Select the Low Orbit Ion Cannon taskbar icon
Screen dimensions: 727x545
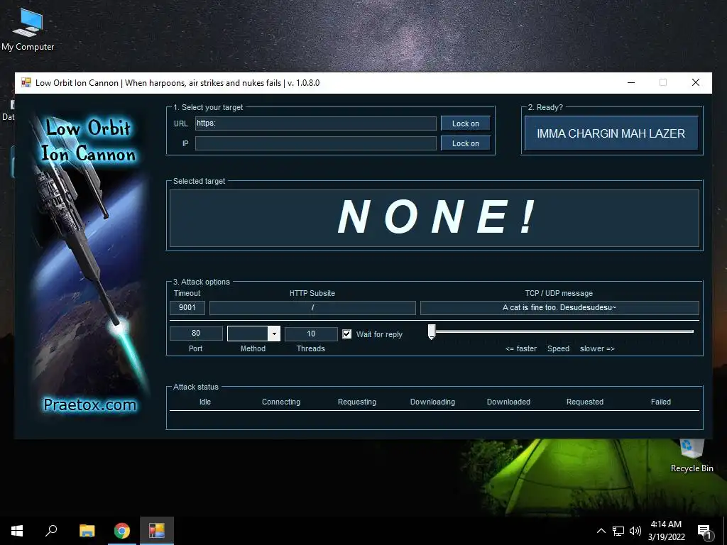point(157,531)
